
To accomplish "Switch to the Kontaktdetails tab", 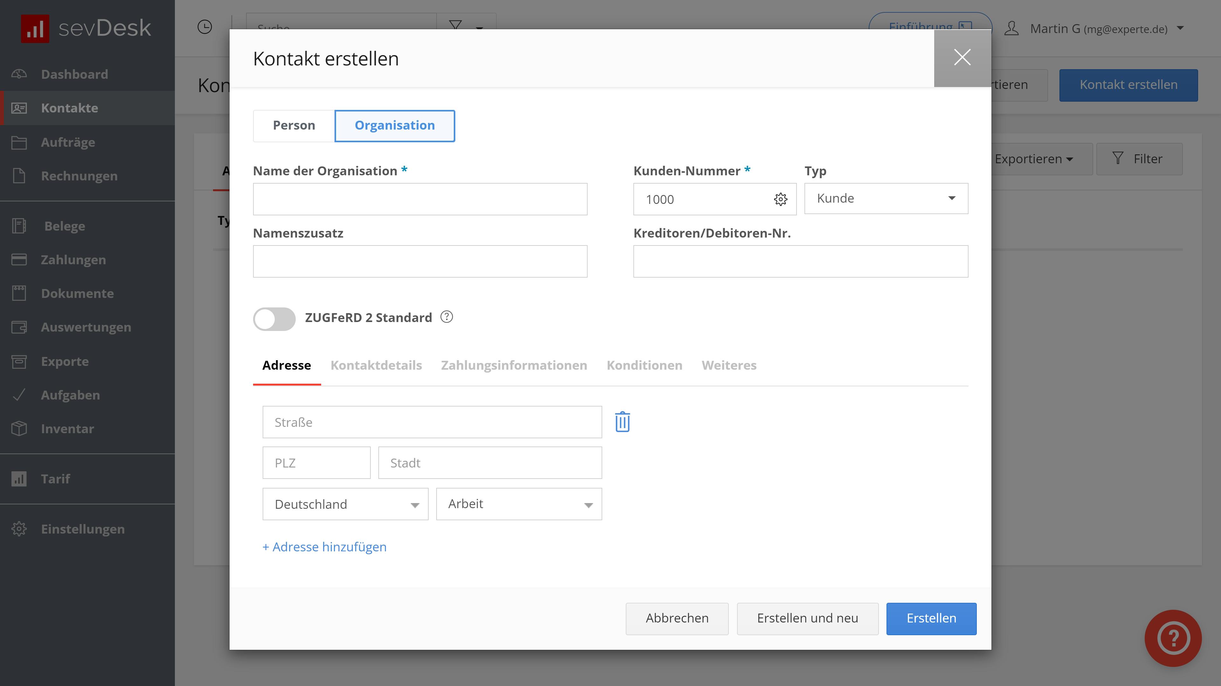I will (x=376, y=366).
